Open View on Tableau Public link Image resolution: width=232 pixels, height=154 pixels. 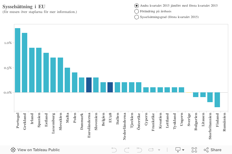(38, 150)
